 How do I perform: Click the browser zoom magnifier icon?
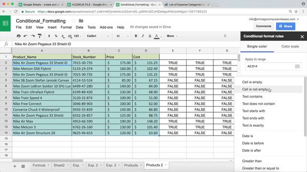pyautogui.click(x=291, y=11)
